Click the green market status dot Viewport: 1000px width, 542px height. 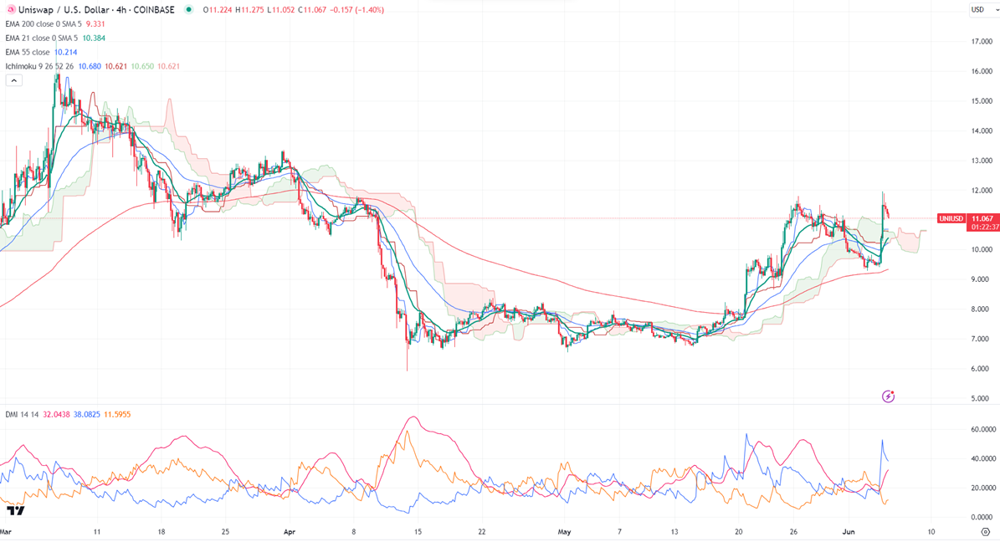point(188,9)
